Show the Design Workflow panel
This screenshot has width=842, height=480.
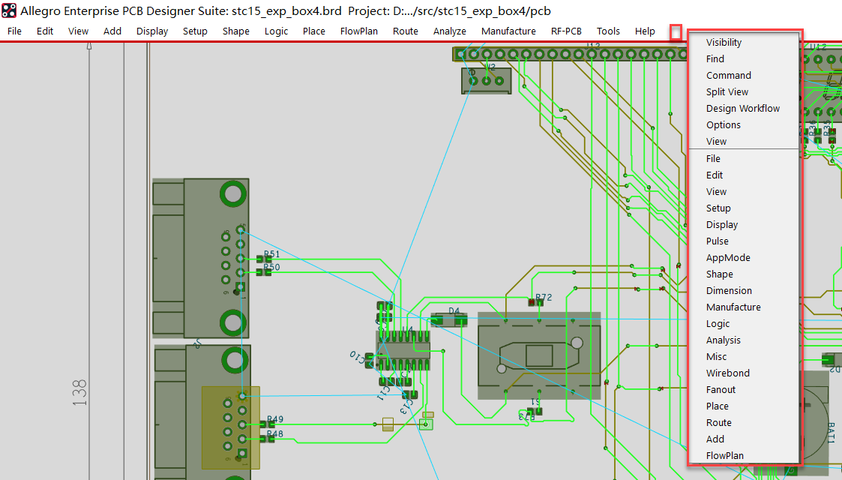click(x=742, y=109)
